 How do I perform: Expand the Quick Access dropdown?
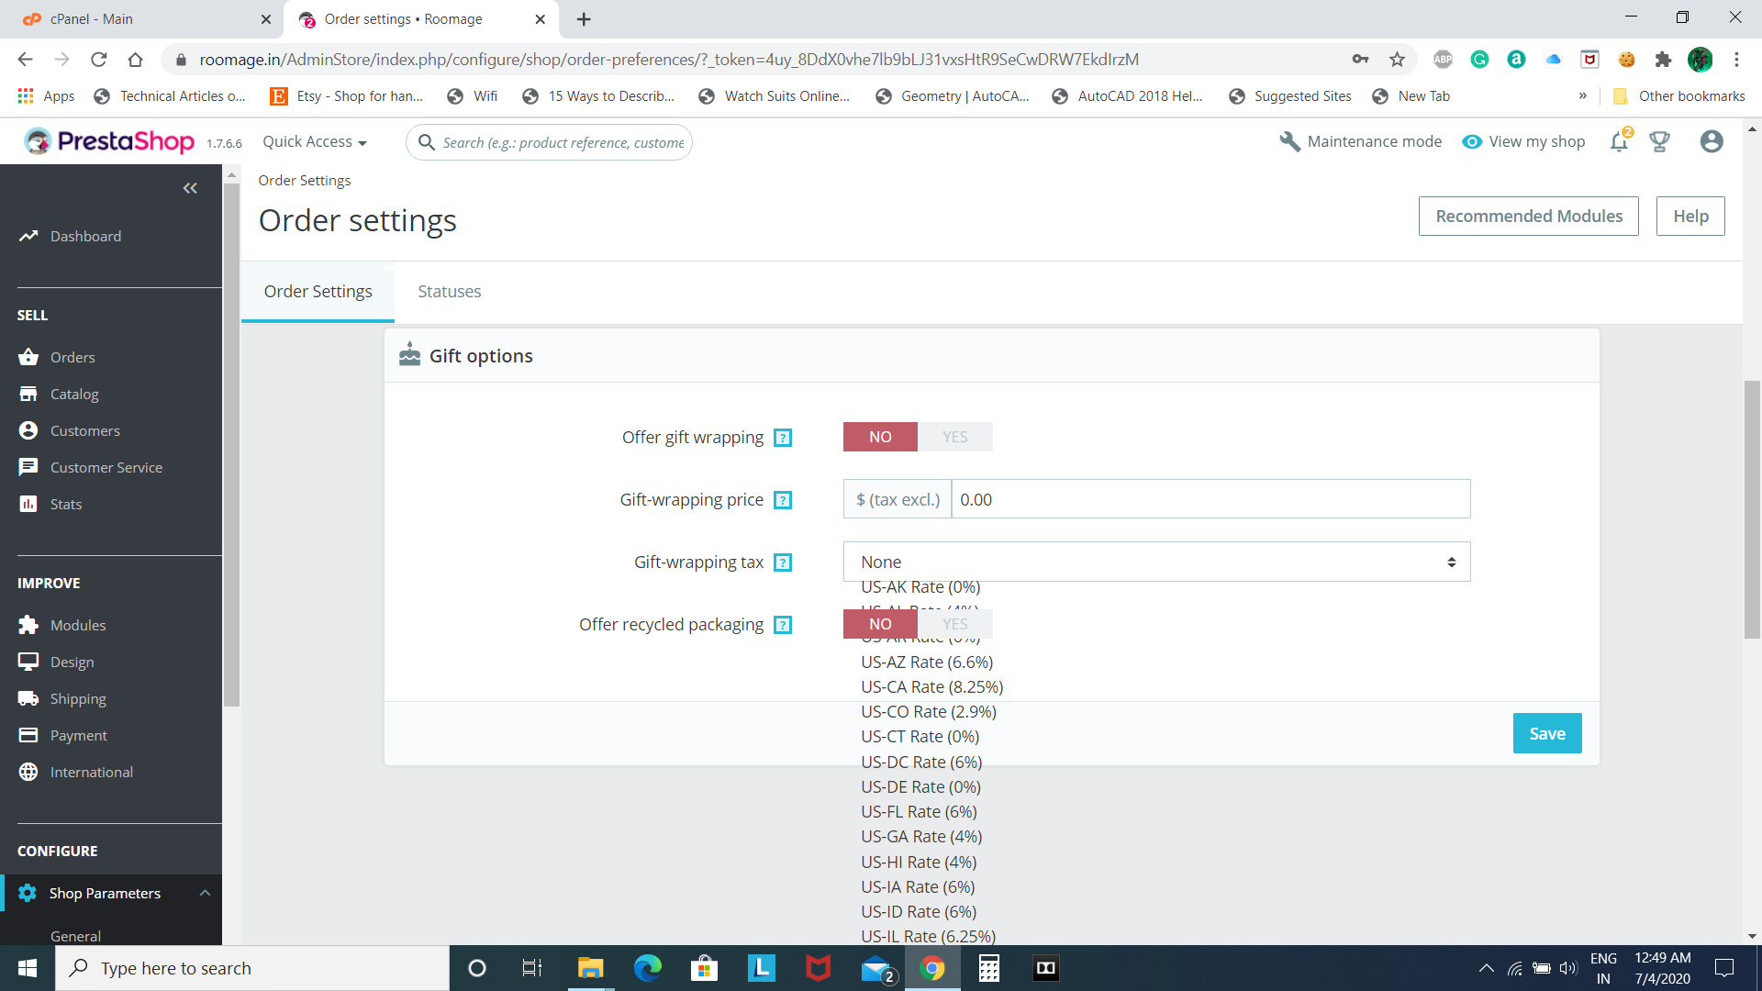[x=315, y=141]
